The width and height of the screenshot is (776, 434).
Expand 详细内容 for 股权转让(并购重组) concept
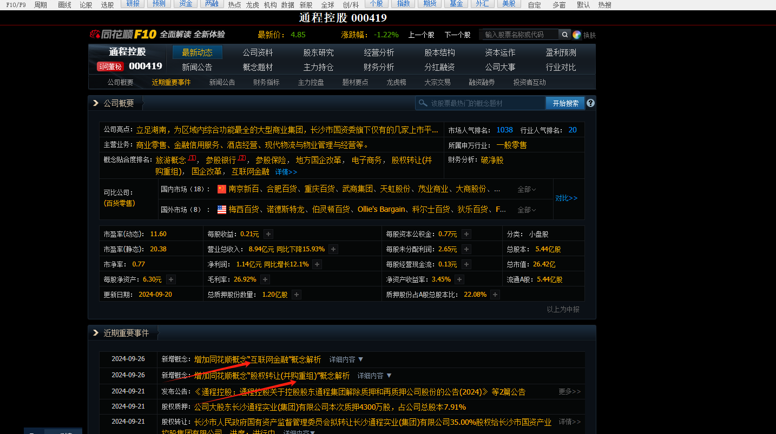coord(374,376)
